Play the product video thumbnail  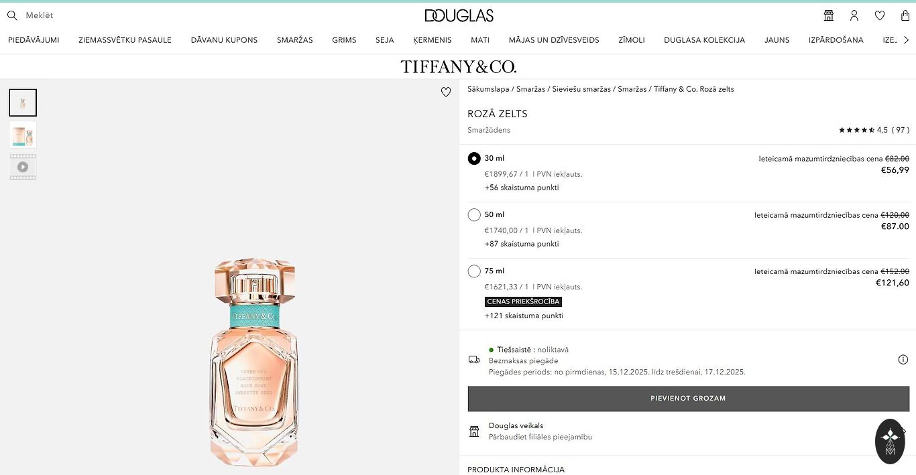click(23, 167)
